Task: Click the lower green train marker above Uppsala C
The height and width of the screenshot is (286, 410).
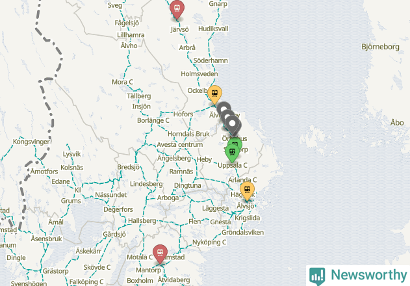Action: point(232,153)
